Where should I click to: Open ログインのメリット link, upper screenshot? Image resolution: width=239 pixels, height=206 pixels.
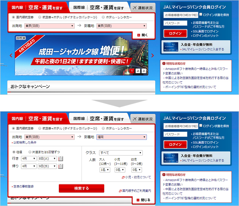point(205,36)
